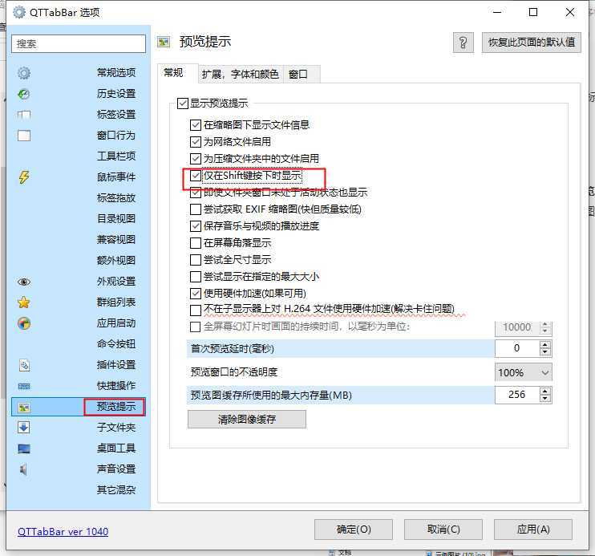Click the plugin page icon beside 插件设置
This screenshot has width=595, height=556.
24,365
